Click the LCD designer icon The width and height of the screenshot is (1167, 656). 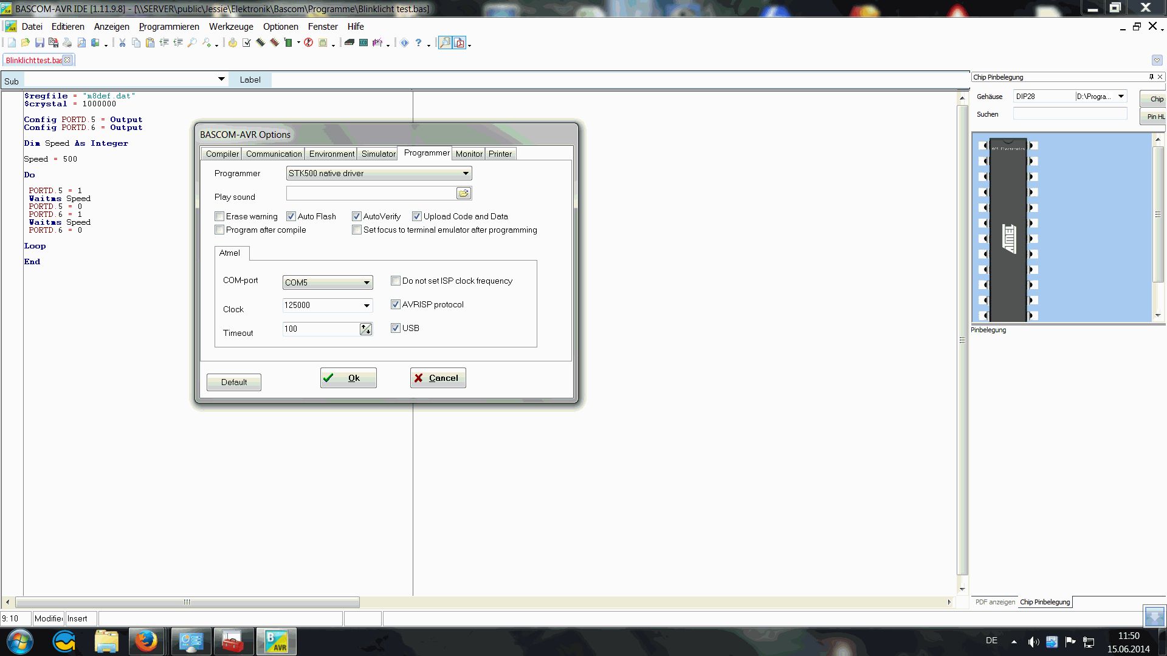pos(363,43)
